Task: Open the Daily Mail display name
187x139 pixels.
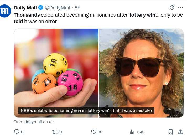Action: click(25, 8)
